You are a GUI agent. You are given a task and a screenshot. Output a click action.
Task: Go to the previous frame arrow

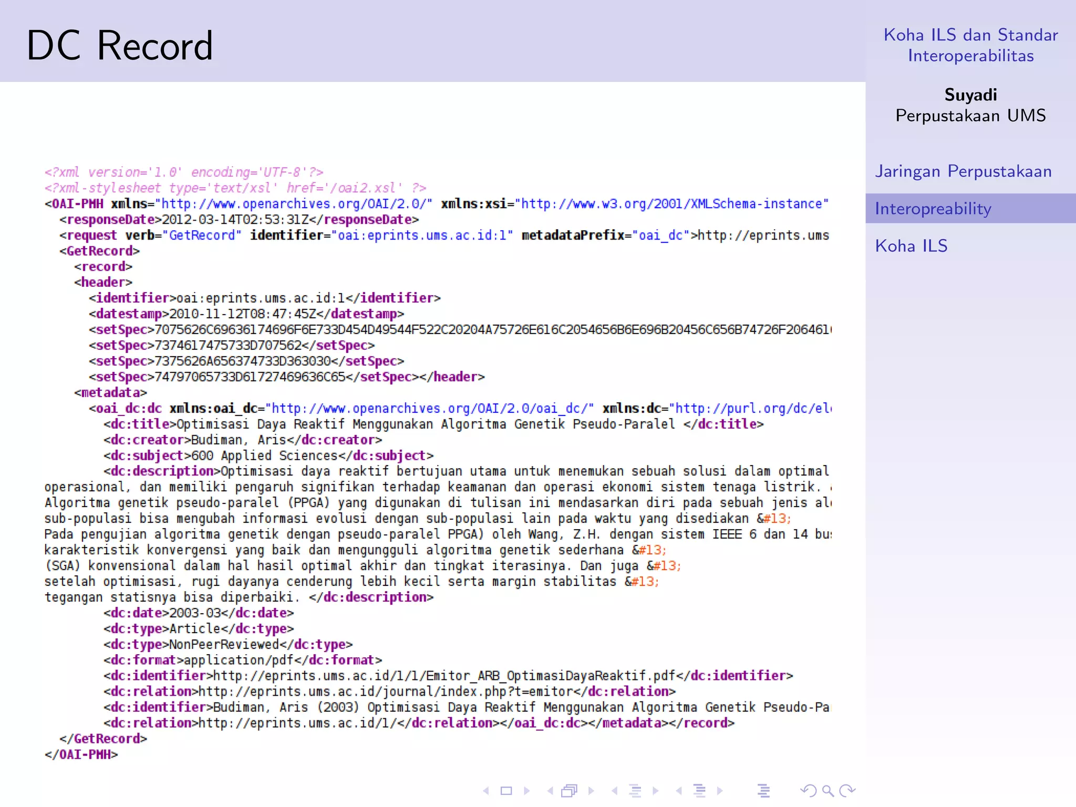pyautogui.click(x=550, y=791)
